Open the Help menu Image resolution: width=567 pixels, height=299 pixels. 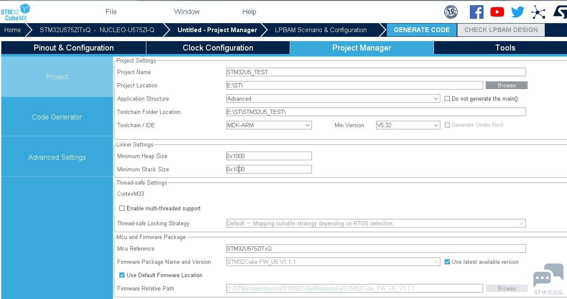(249, 12)
